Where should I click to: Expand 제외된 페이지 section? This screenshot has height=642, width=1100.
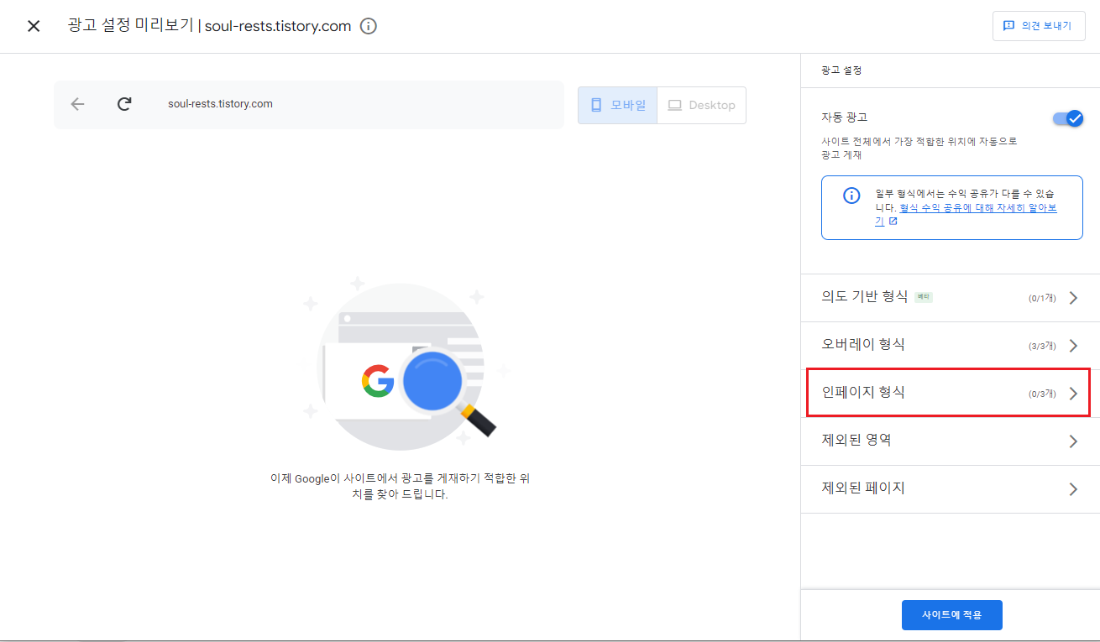[x=951, y=488]
